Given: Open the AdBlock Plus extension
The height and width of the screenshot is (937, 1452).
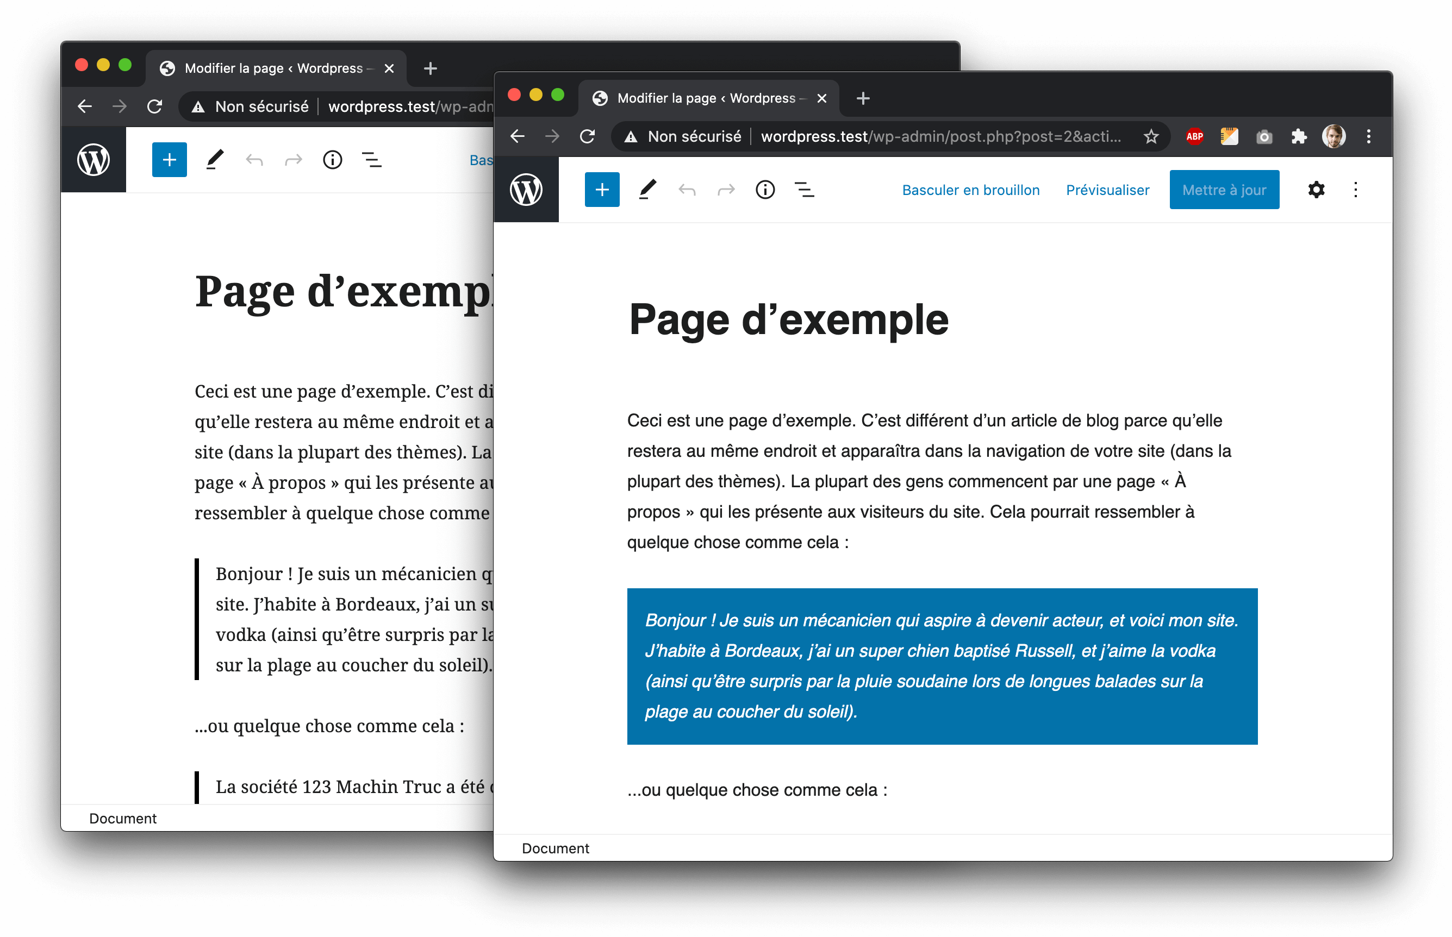Looking at the screenshot, I should tap(1194, 136).
